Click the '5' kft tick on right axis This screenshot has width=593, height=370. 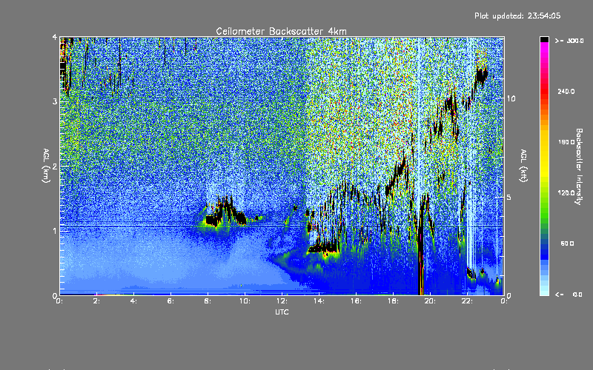click(509, 197)
